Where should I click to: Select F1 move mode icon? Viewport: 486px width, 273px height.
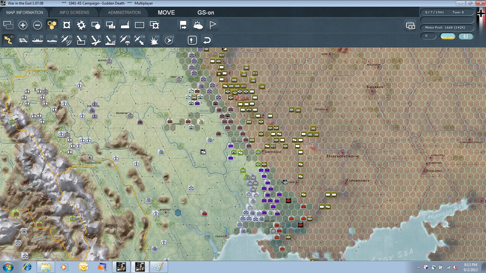pyautogui.click(x=9, y=40)
